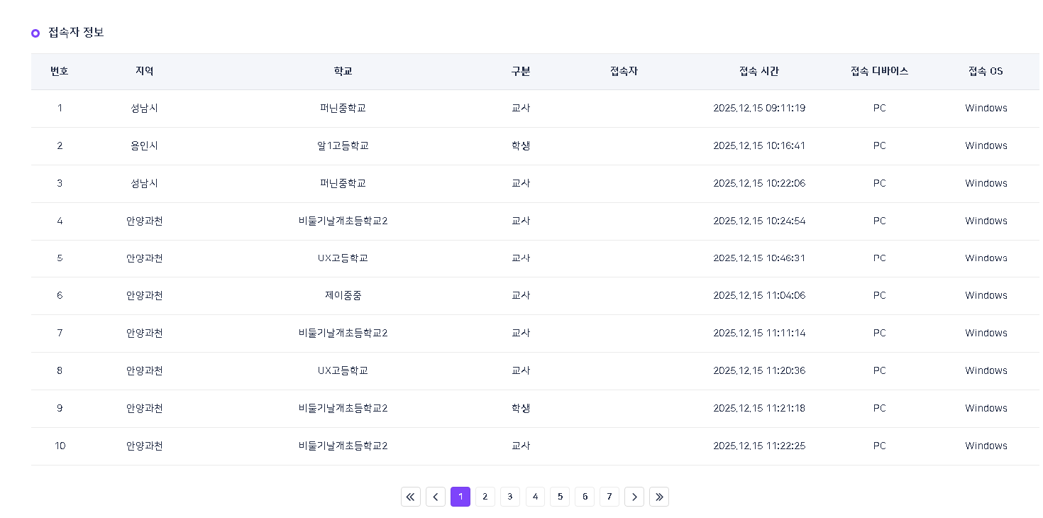Go to the first page with double-left arrow
Screen dimensions: 1043x518
coord(411,497)
